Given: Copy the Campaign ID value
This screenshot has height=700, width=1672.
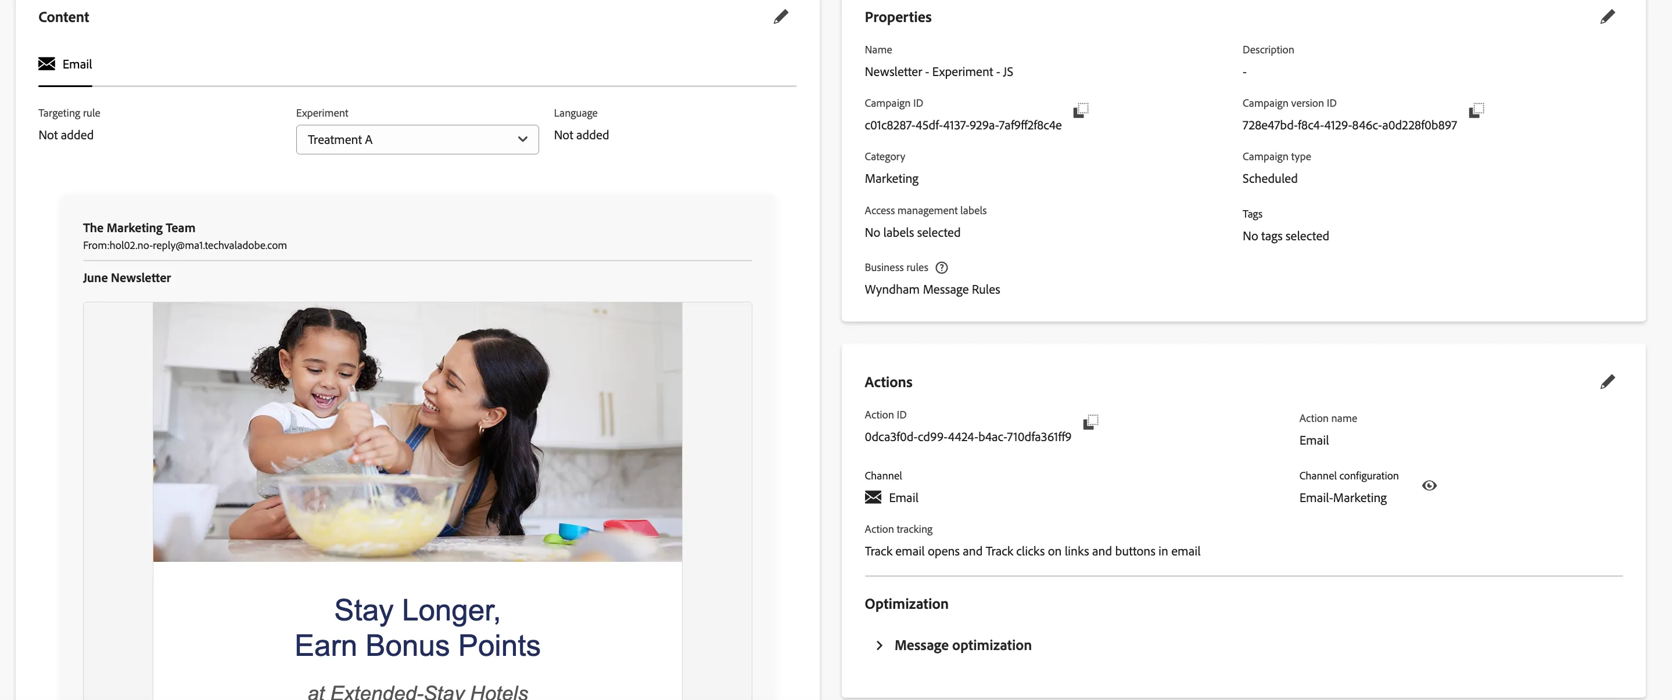Looking at the screenshot, I should tap(1081, 110).
